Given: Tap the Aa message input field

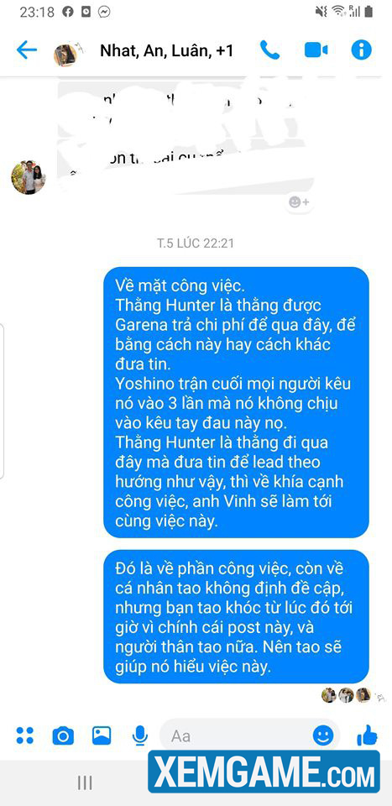Looking at the screenshot, I should click(237, 736).
